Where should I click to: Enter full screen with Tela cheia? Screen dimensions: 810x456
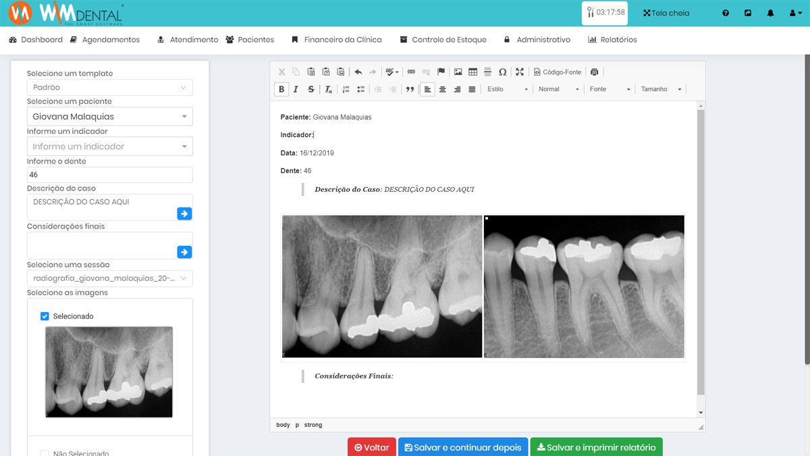pos(666,13)
